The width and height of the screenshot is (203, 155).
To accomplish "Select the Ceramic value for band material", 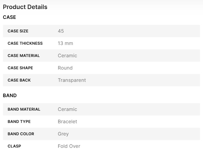I will tap(68, 109).
